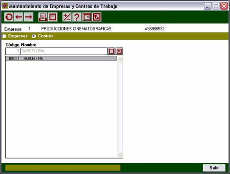Click the olive progress bar at bottom
This screenshot has height=174, width=230.
[63, 168]
